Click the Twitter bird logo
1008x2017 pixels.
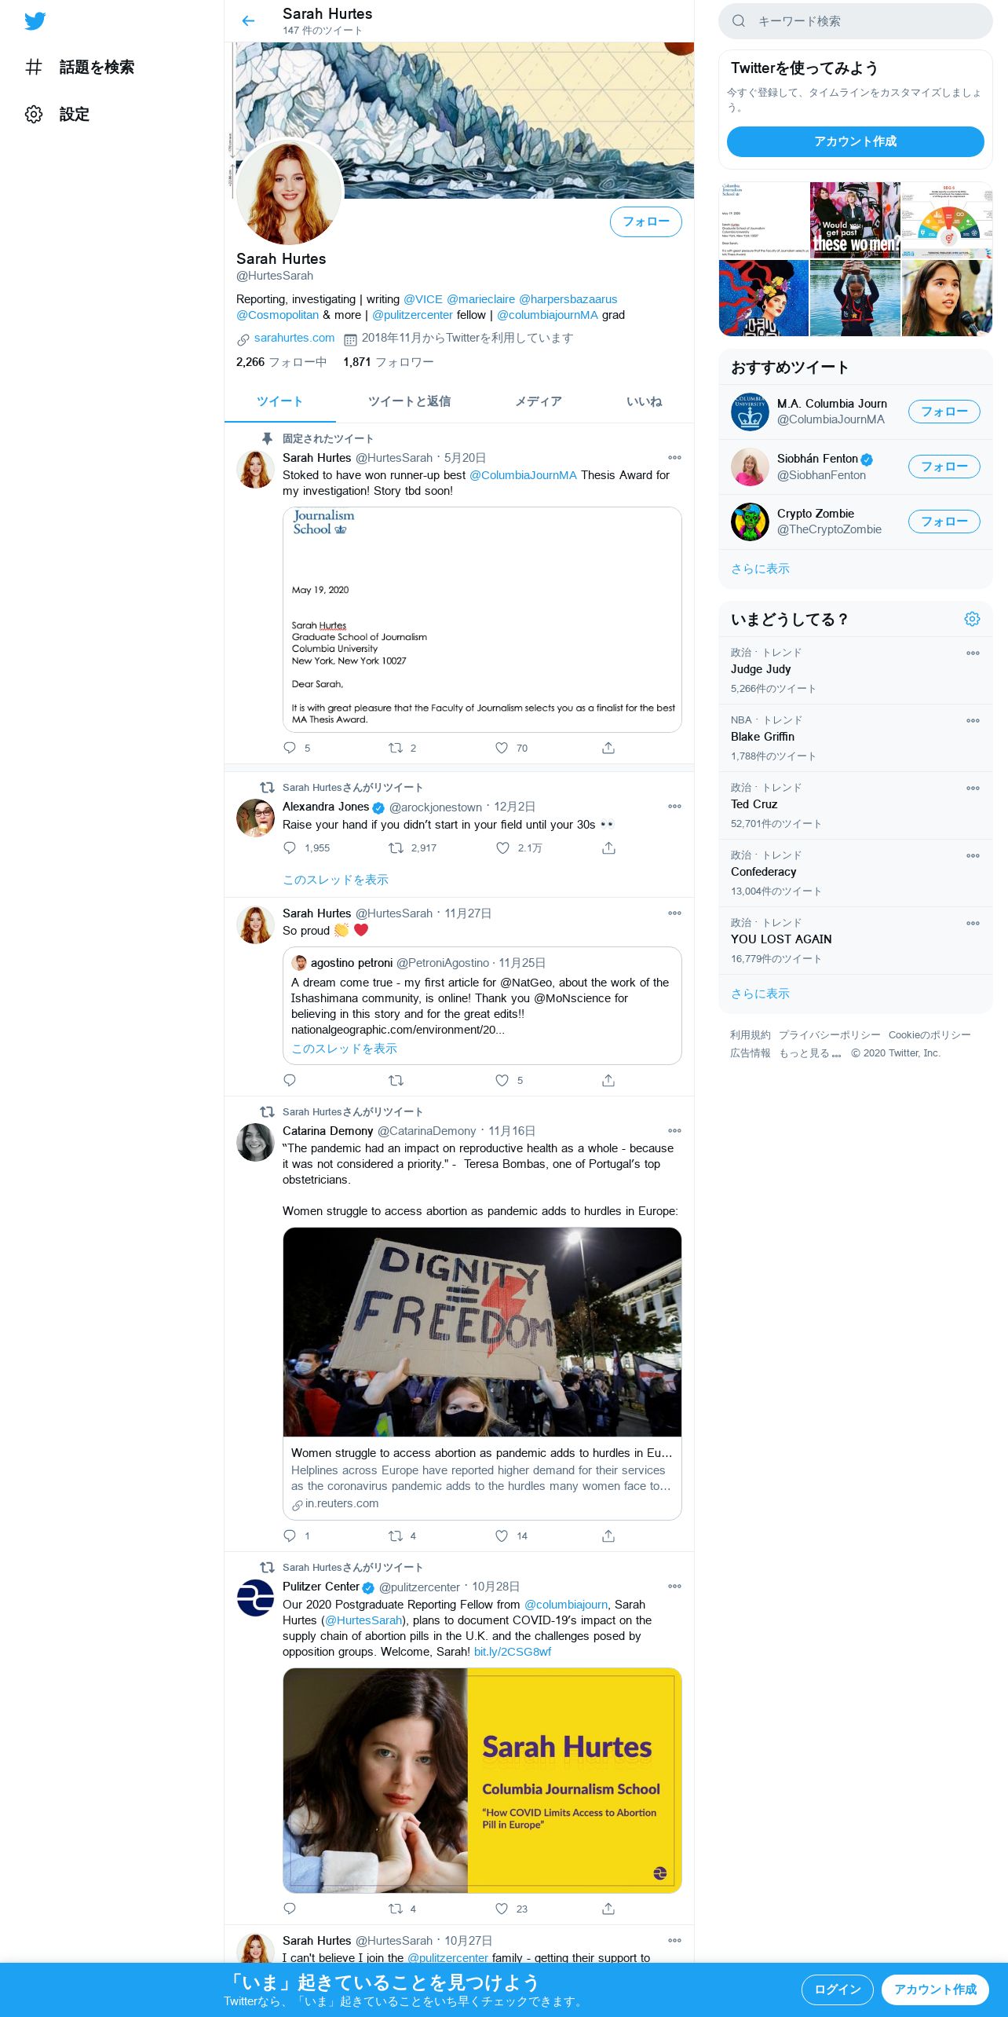click(35, 21)
